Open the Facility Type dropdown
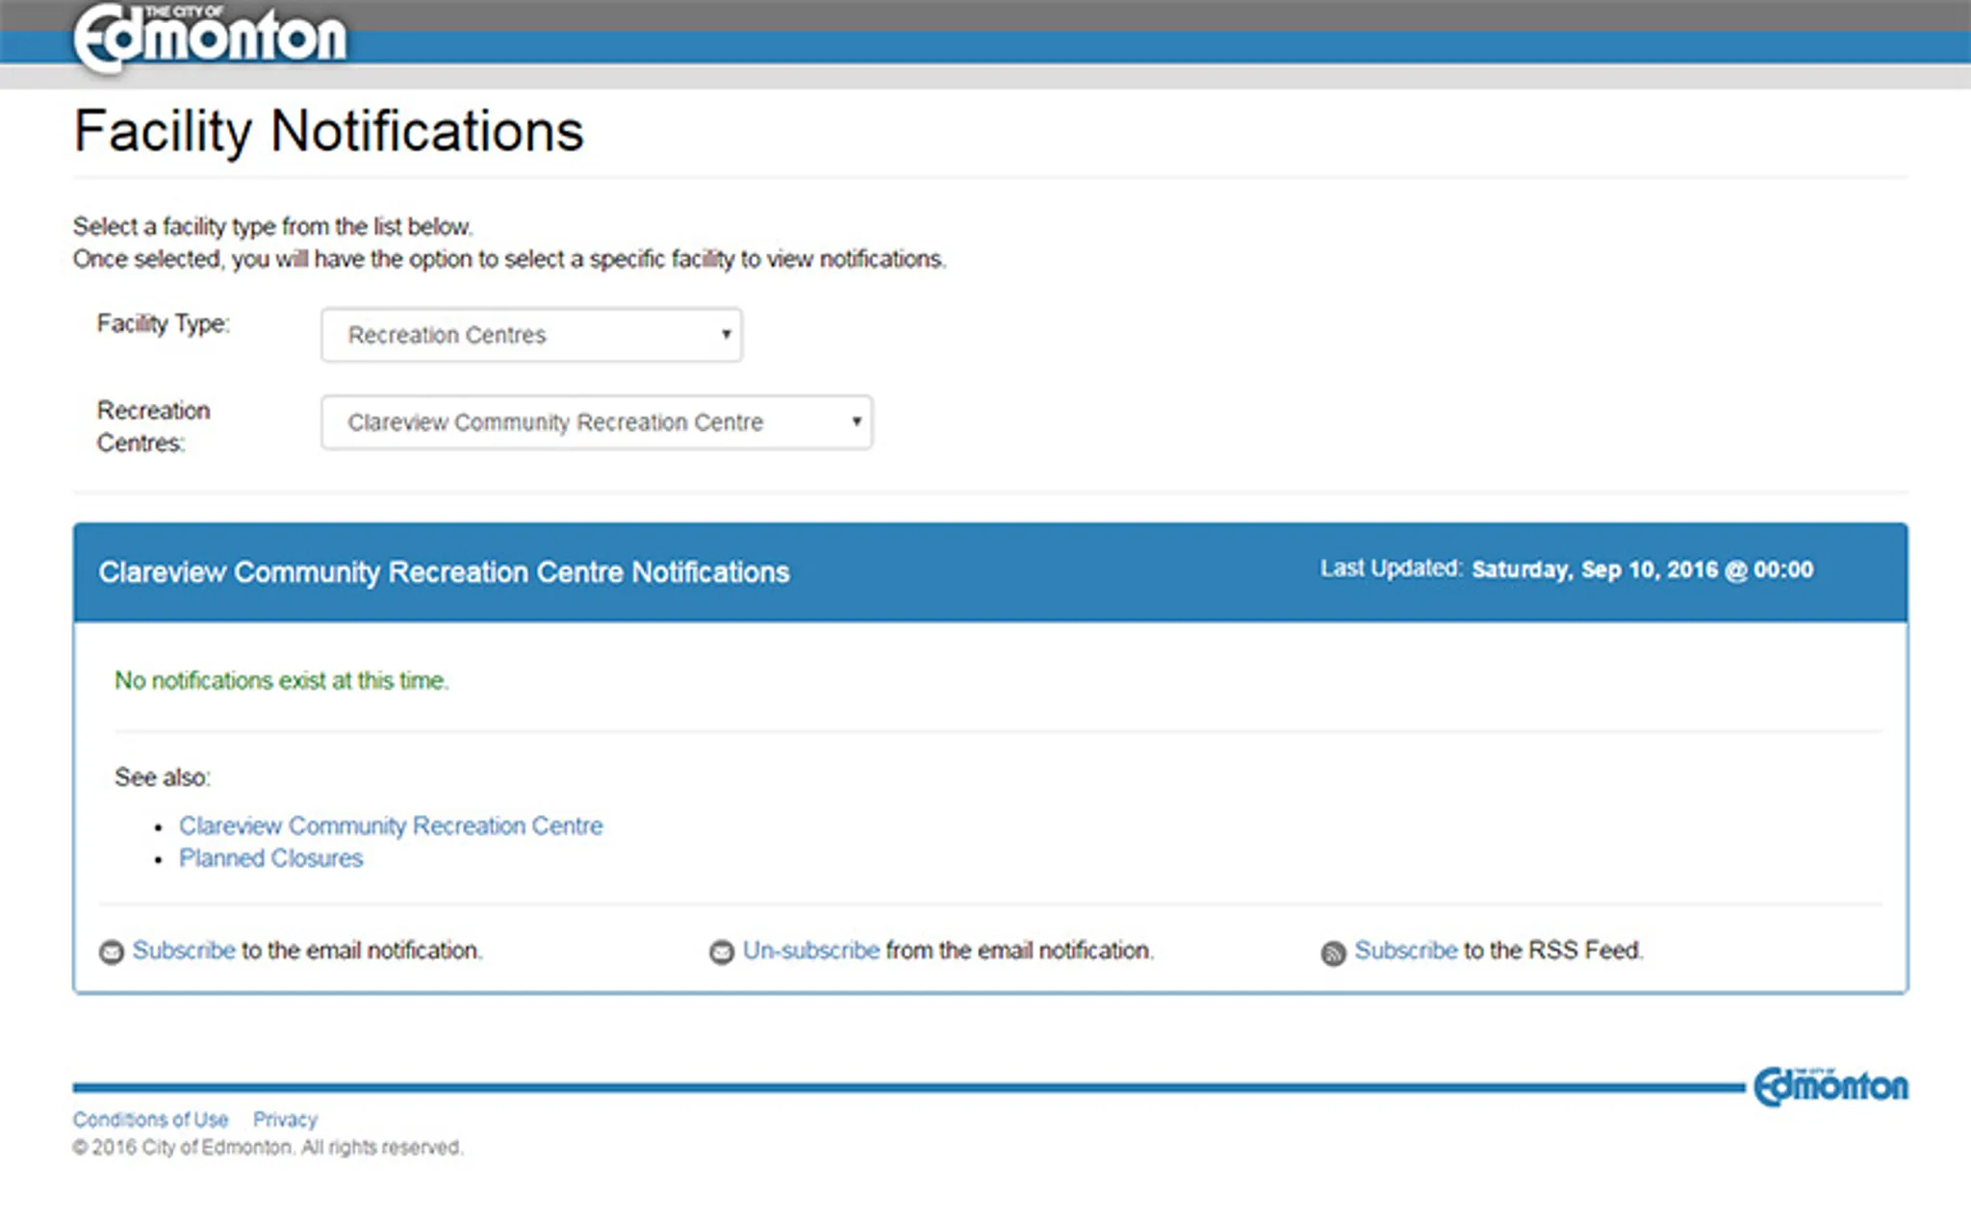This screenshot has width=1971, height=1217. click(531, 335)
